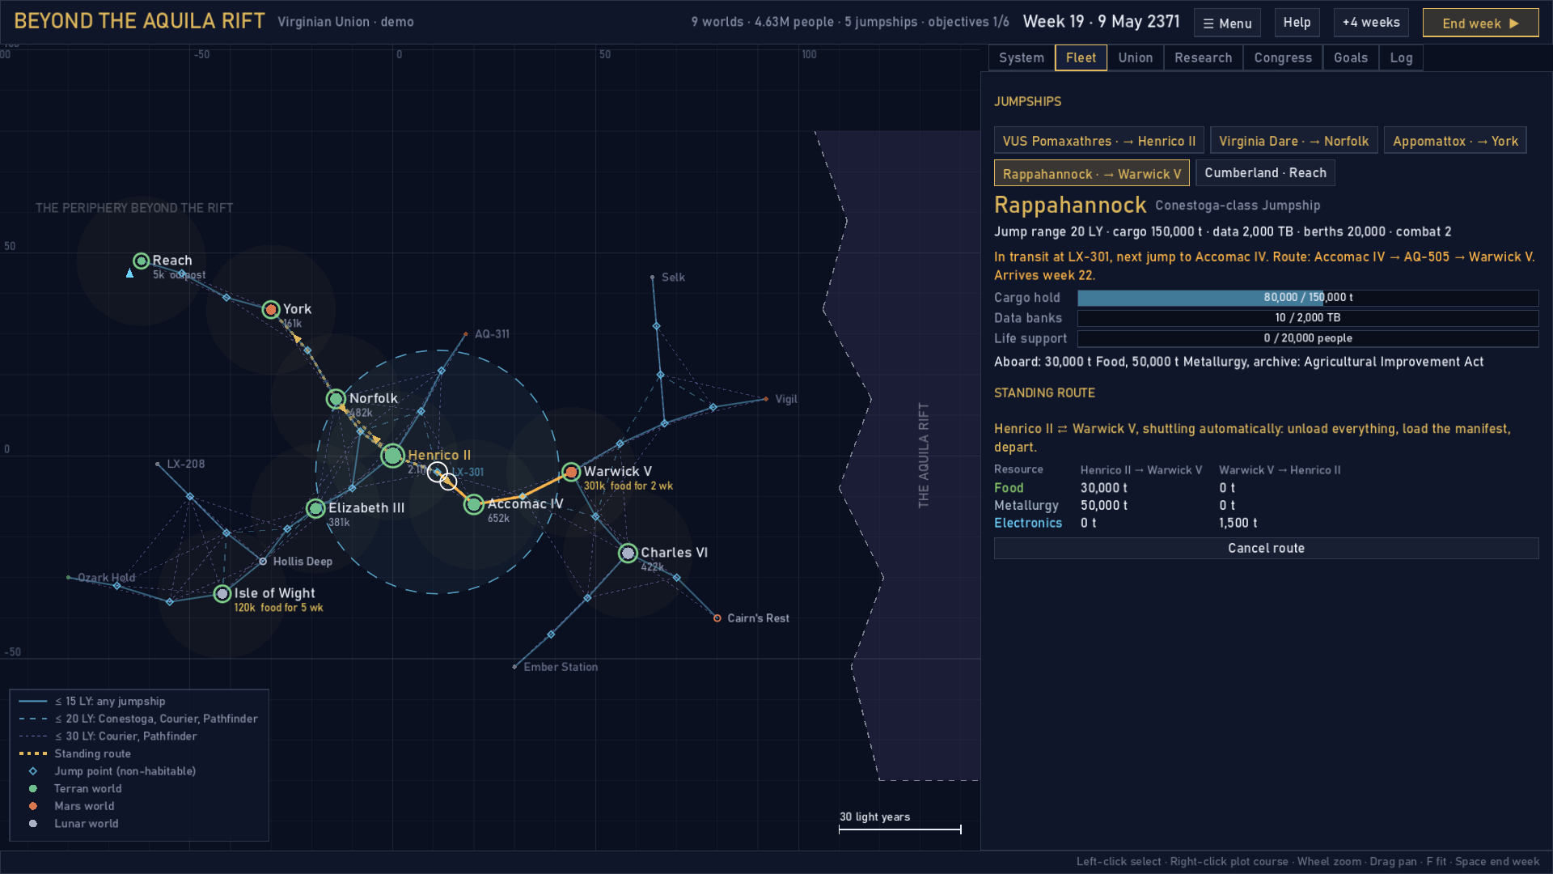The image size is (1553, 874).
Task: Select the Norfolk world node
Action: (336, 398)
